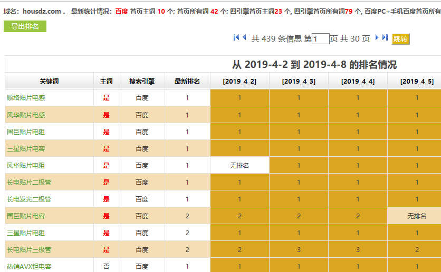
Task: Select the [2019_4_2] date column header
Action: 239,81
